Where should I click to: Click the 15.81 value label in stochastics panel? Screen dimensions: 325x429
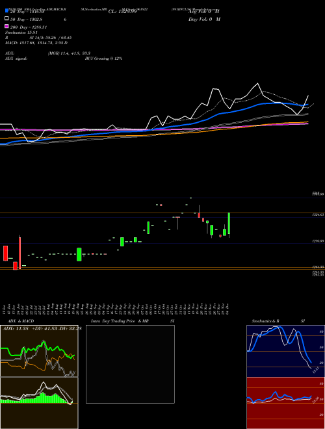[316, 370]
